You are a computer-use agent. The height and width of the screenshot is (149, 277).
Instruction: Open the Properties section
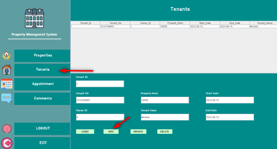pos(43,55)
